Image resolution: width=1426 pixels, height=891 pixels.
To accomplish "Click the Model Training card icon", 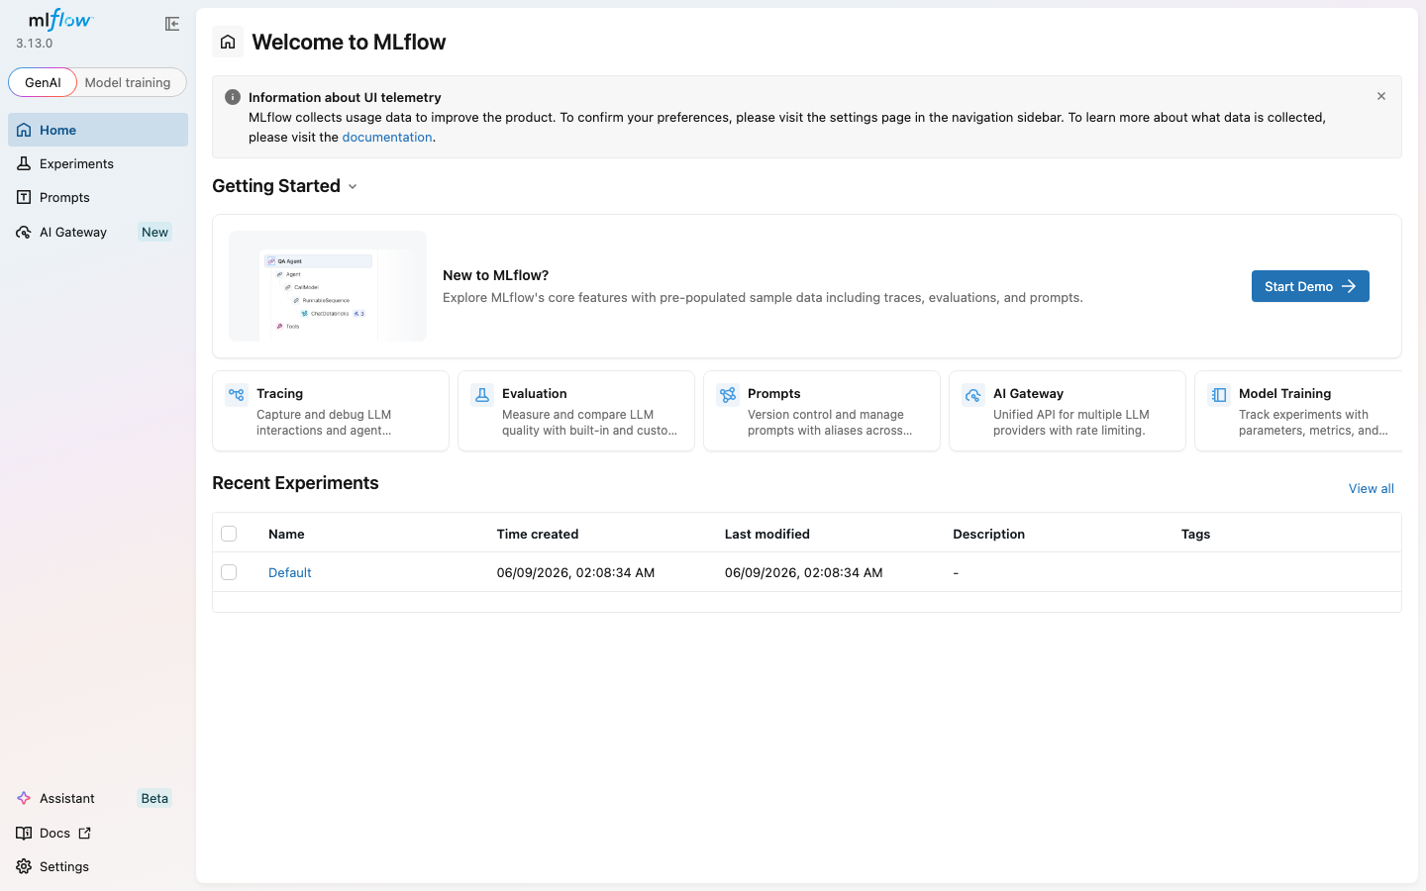I will click(1219, 395).
